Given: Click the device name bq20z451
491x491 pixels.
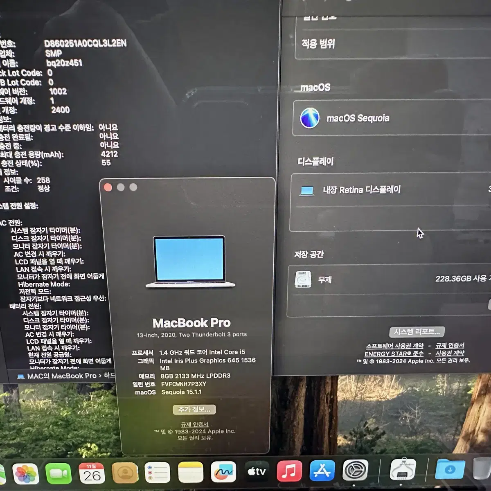Looking at the screenshot, I should point(64,63).
